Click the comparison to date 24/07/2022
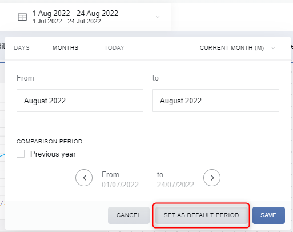293x232 pixels. point(175,185)
